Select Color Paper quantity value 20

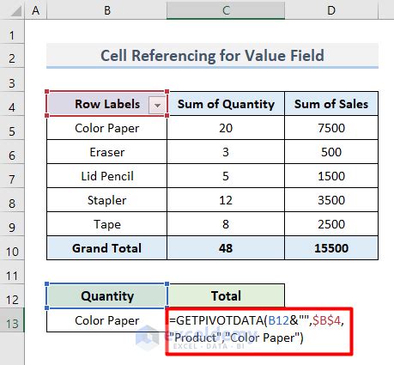[x=226, y=128]
